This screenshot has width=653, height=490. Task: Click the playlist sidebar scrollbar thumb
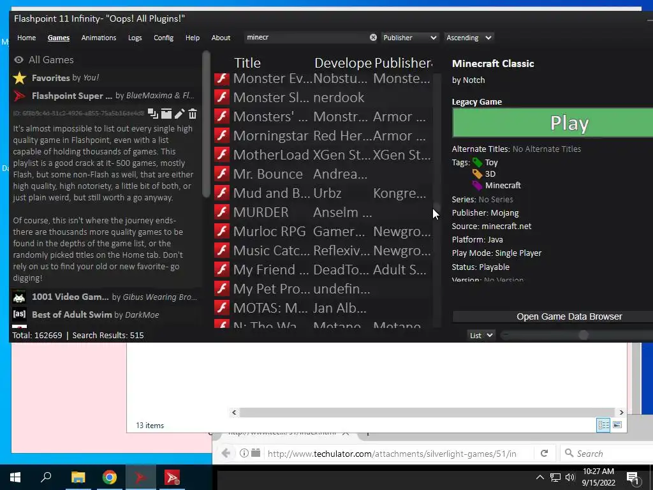click(206, 124)
